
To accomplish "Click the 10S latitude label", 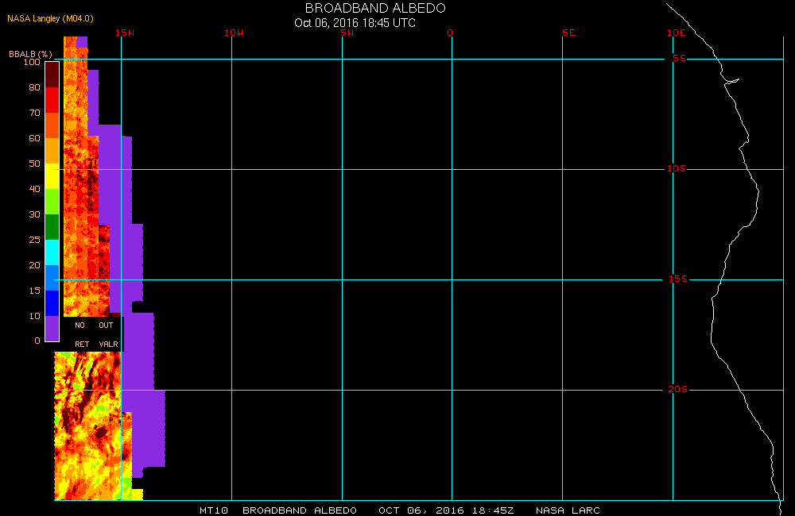I will tap(677, 168).
